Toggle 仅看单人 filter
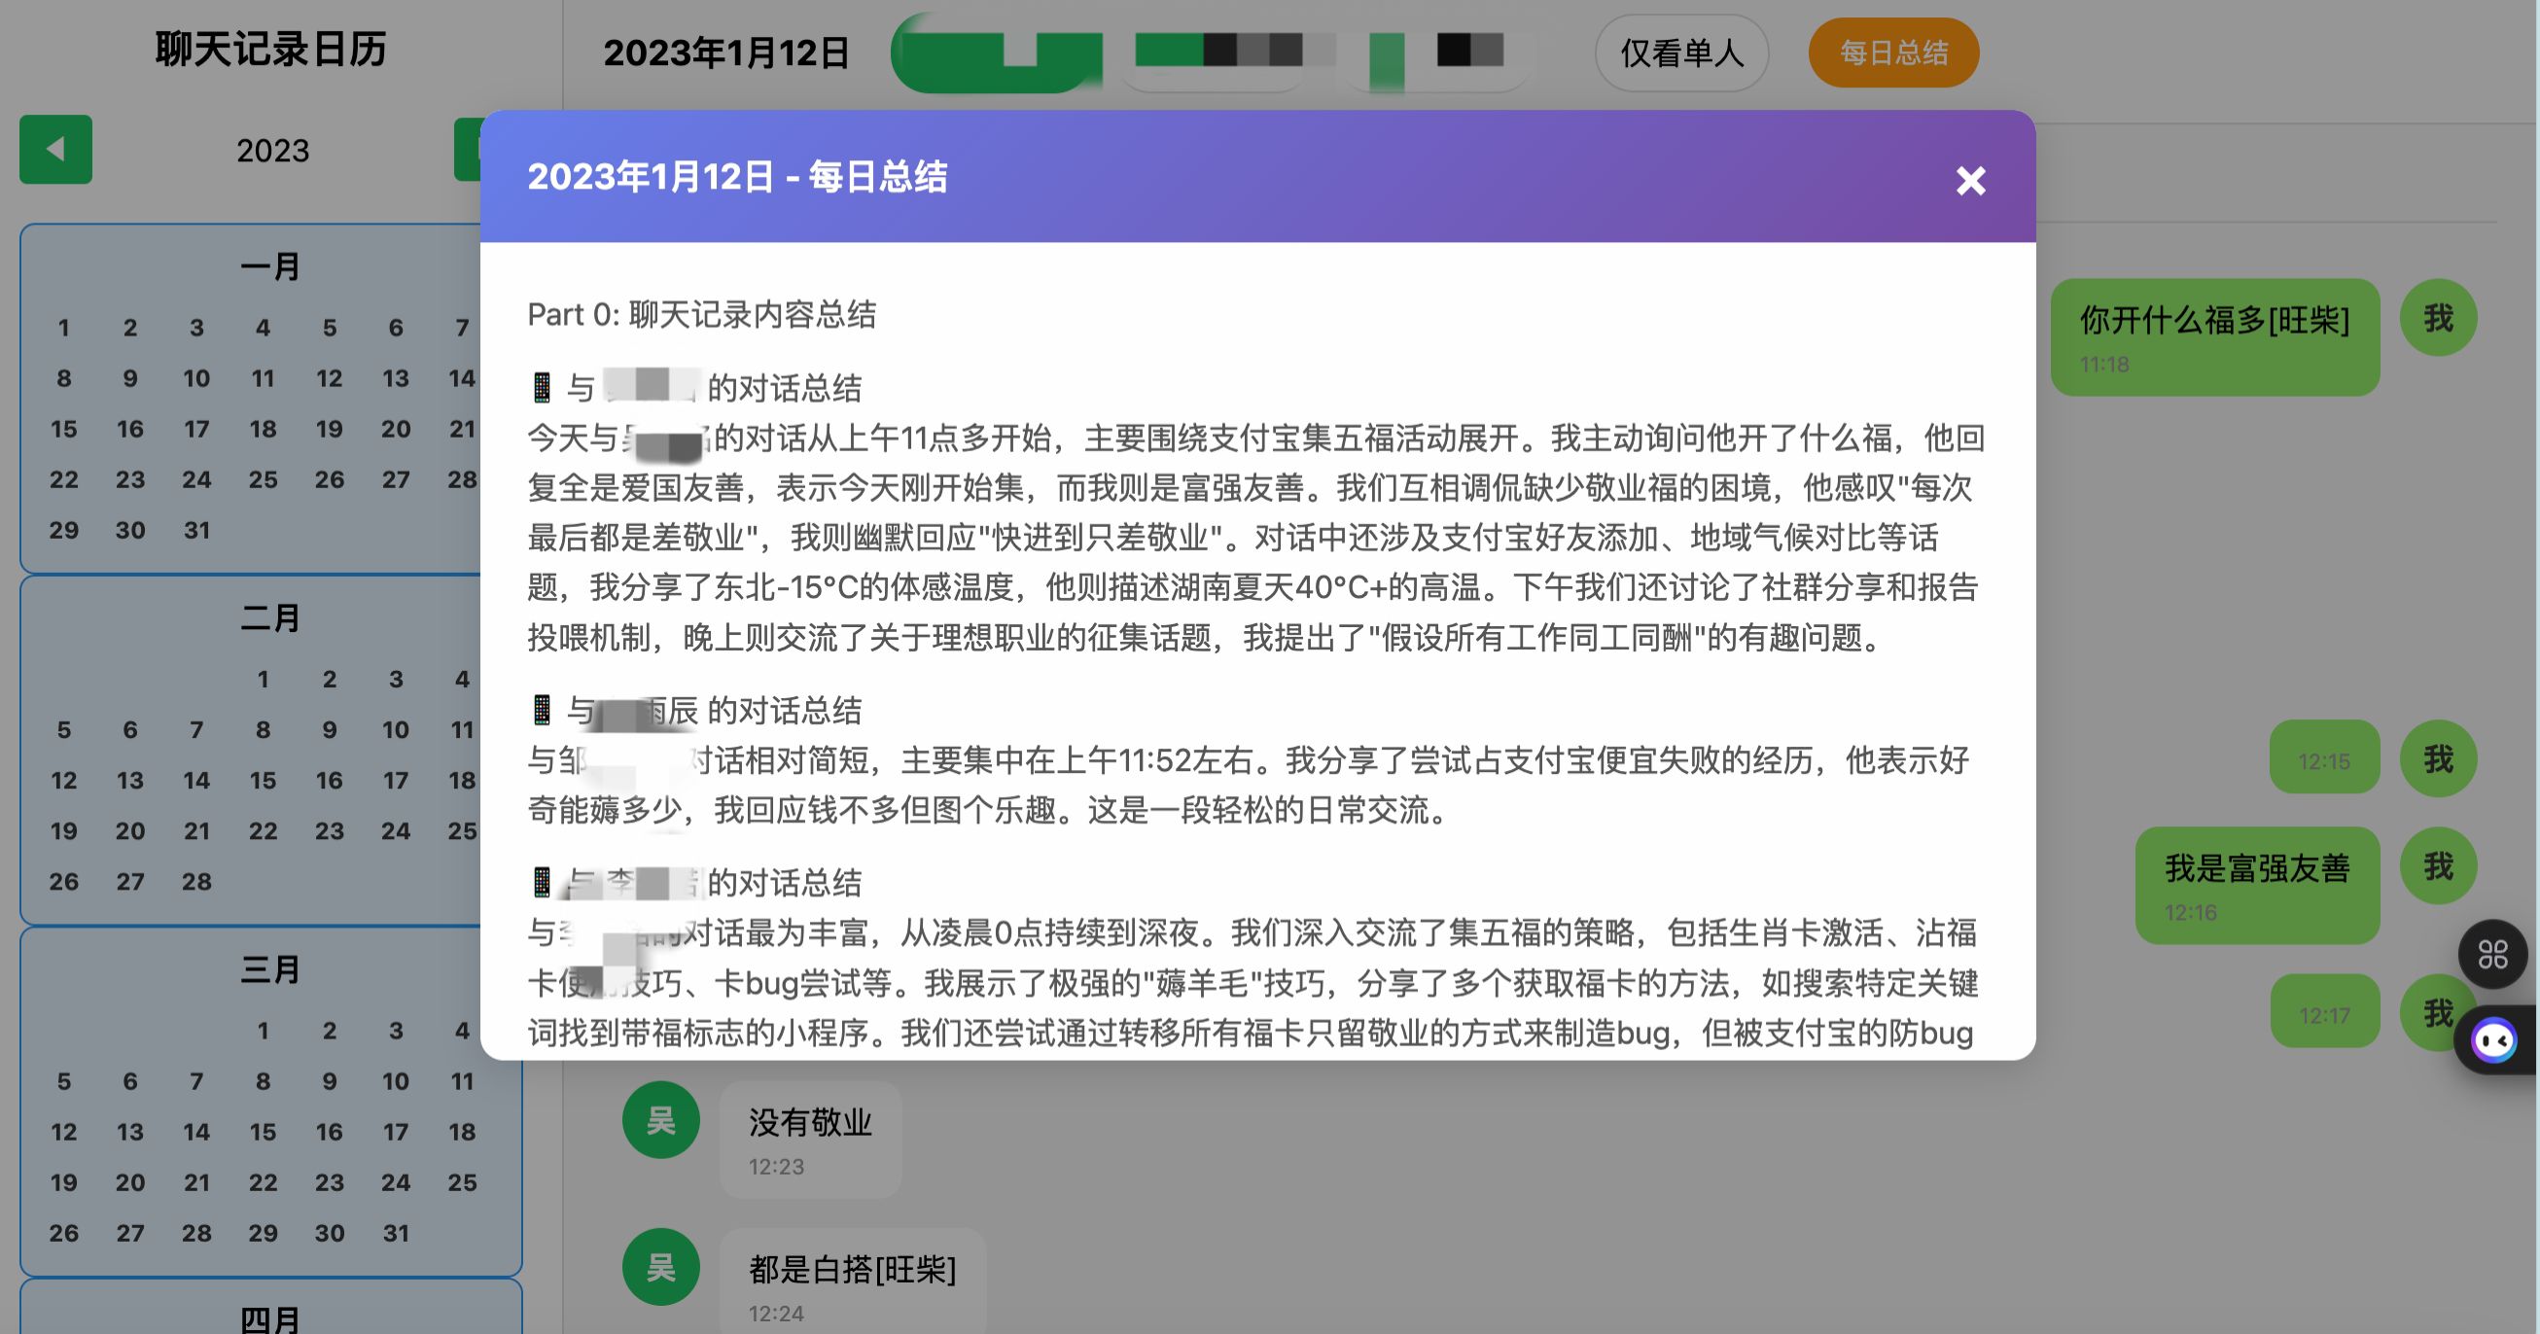The height and width of the screenshot is (1334, 2540). [1680, 53]
